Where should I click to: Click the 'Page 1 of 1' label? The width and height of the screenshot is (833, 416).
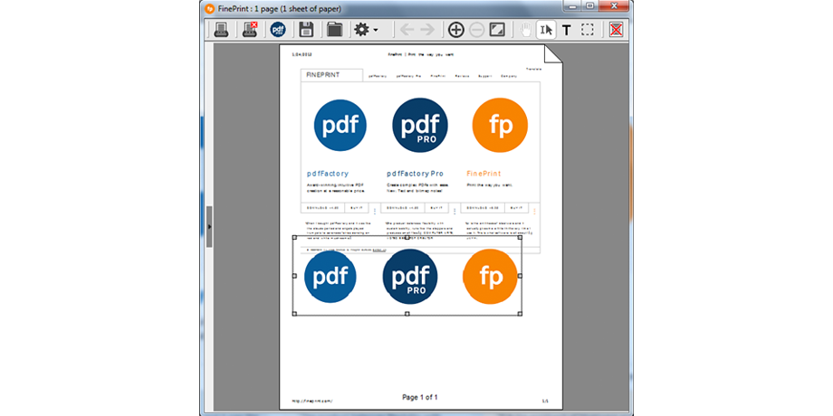click(x=420, y=397)
